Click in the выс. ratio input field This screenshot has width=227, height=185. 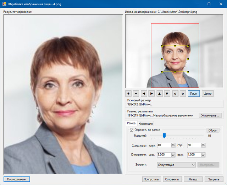tap(194, 155)
